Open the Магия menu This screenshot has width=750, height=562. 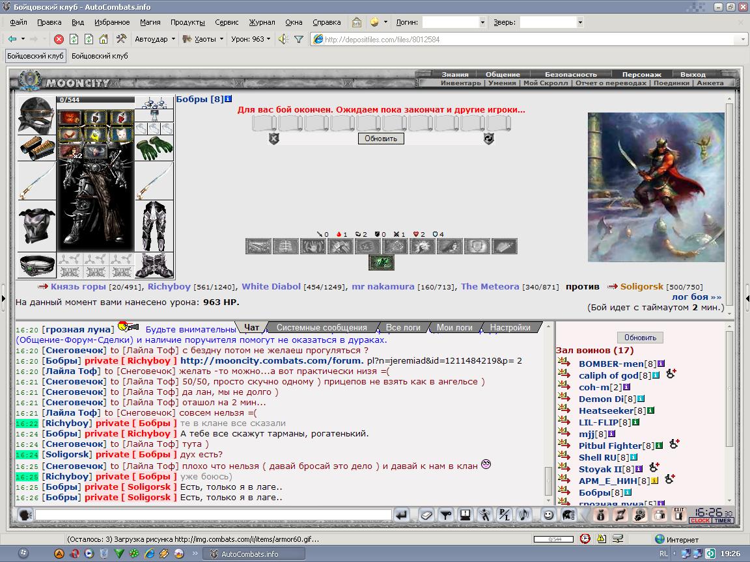(150, 22)
